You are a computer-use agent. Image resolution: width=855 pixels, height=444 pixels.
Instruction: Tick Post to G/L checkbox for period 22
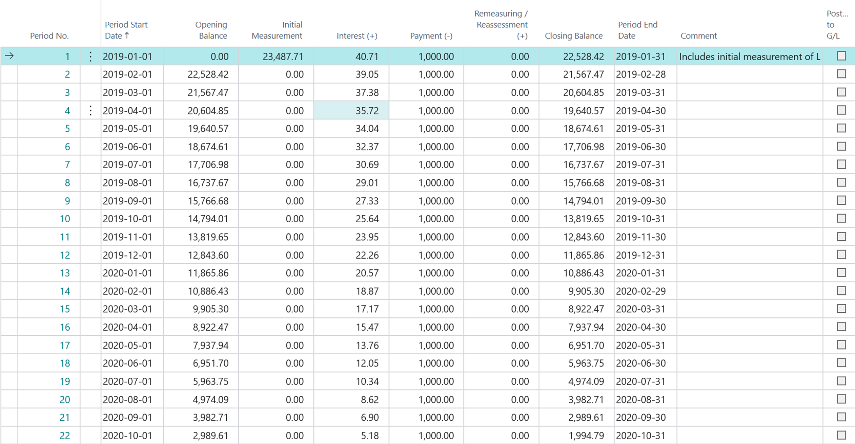click(x=841, y=435)
